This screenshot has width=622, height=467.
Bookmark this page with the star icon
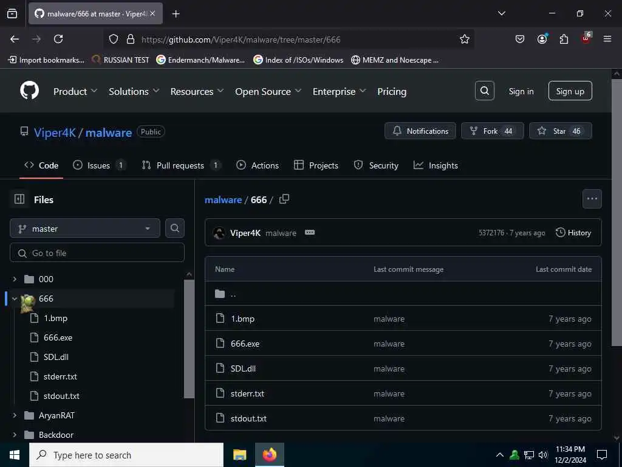(465, 39)
